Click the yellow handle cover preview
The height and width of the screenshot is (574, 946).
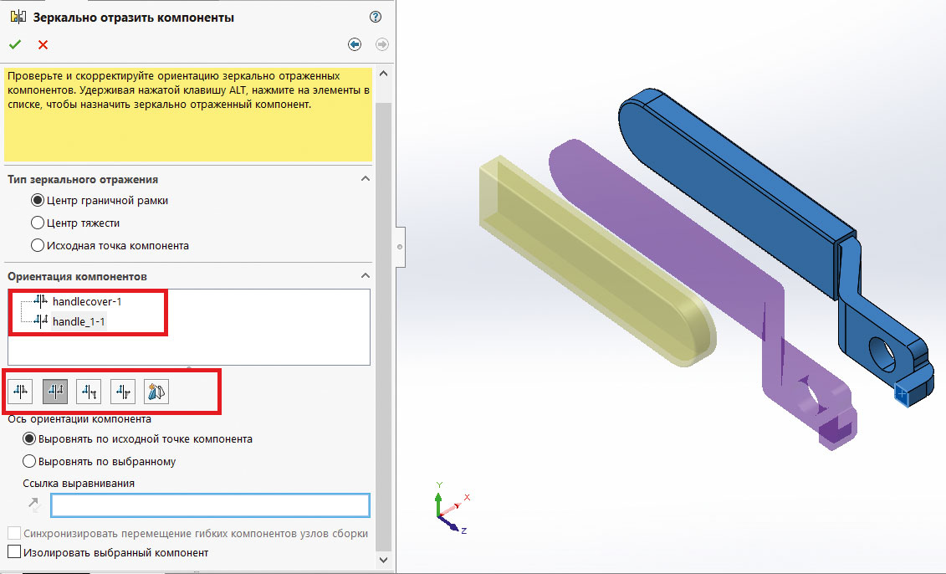coord(585,259)
